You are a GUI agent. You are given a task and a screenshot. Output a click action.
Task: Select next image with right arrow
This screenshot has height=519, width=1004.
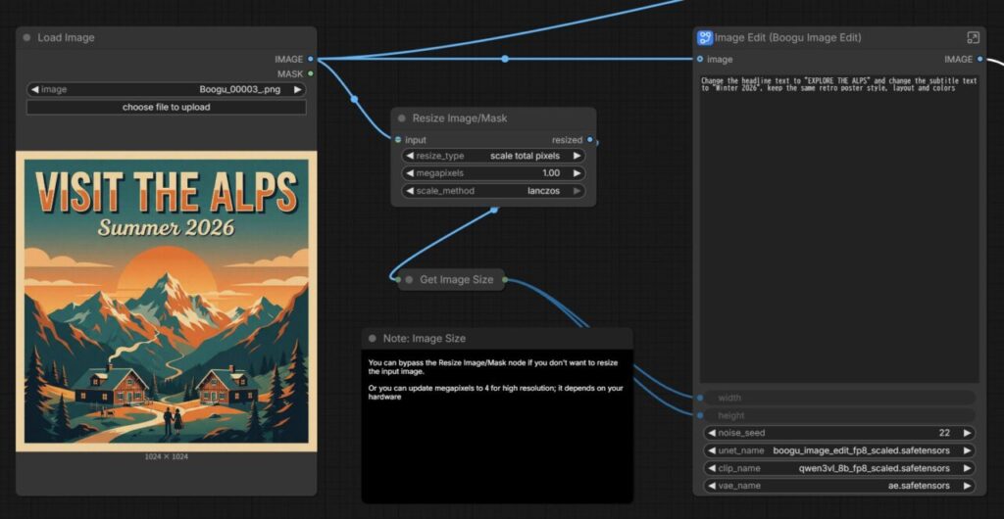click(297, 90)
